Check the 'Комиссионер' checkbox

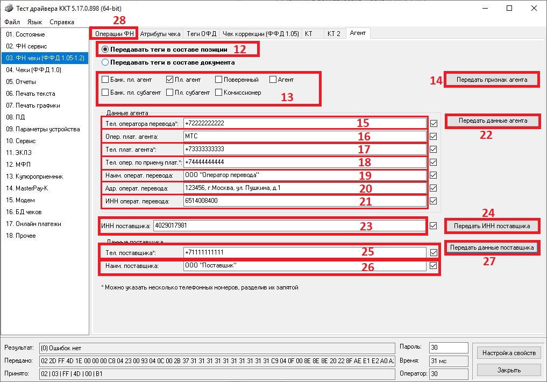pos(219,93)
